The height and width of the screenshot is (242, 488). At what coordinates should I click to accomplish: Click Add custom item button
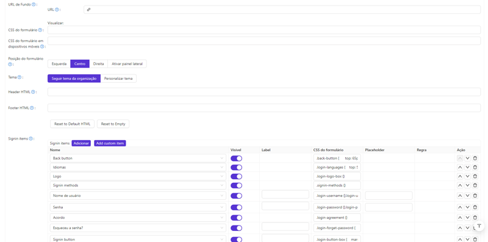pos(110,143)
